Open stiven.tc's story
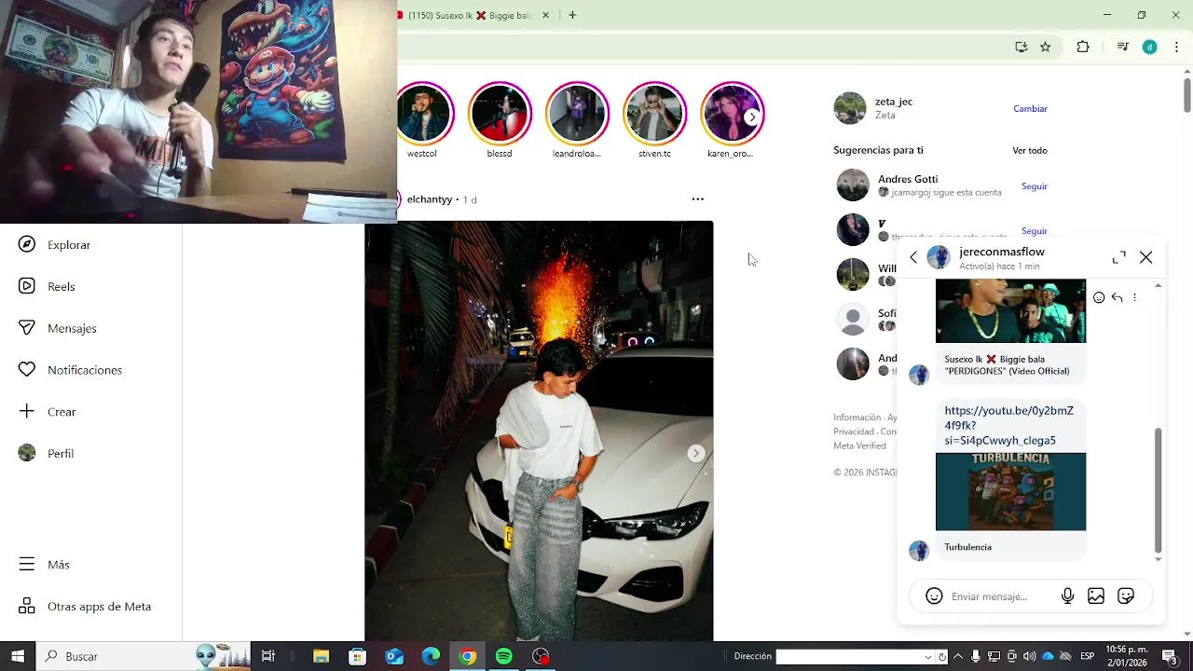Viewport: 1193px width, 671px height. (x=654, y=116)
